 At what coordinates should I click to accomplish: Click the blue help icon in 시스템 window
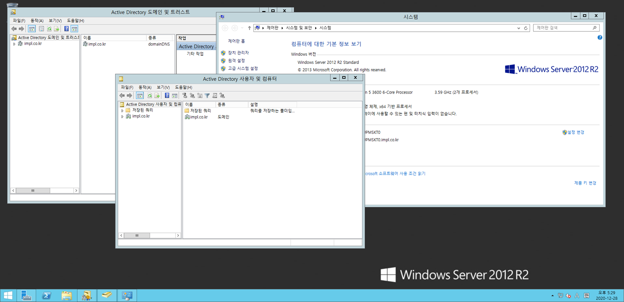pos(600,37)
